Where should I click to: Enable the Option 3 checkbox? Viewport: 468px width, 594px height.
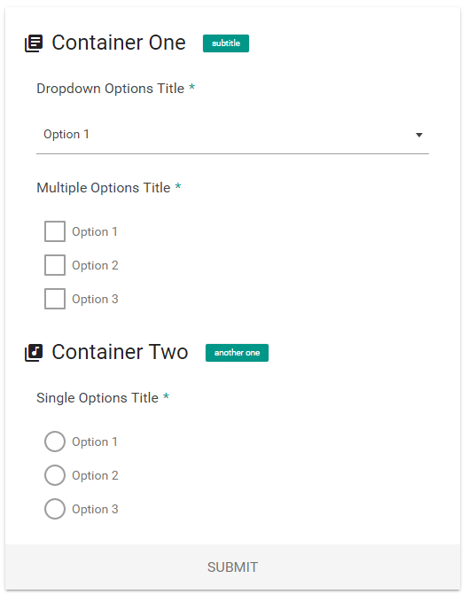(55, 299)
